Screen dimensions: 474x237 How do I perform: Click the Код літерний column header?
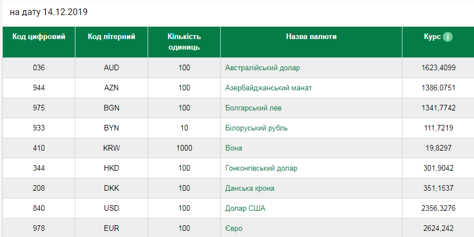pyautogui.click(x=112, y=36)
